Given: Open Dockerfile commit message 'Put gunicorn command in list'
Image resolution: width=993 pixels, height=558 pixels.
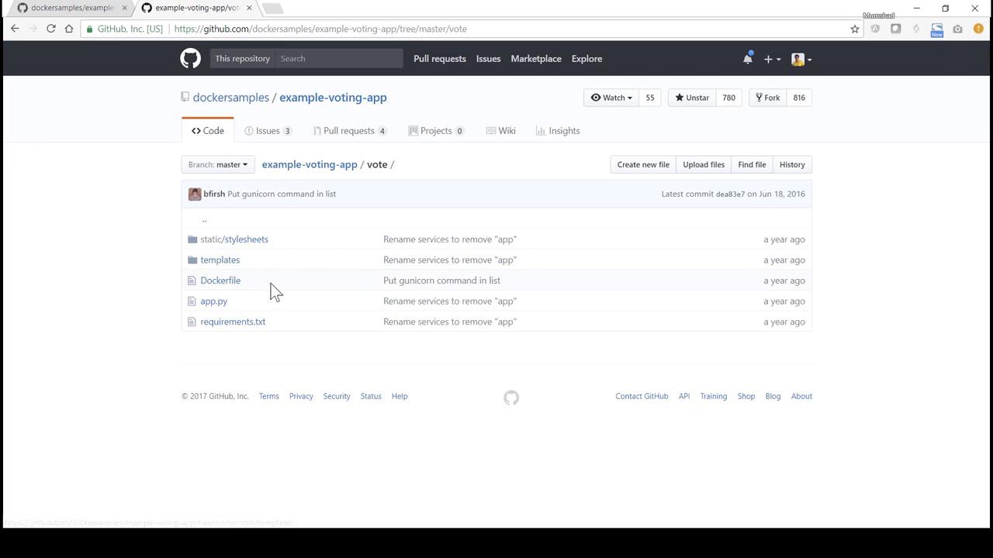Looking at the screenshot, I should (441, 281).
